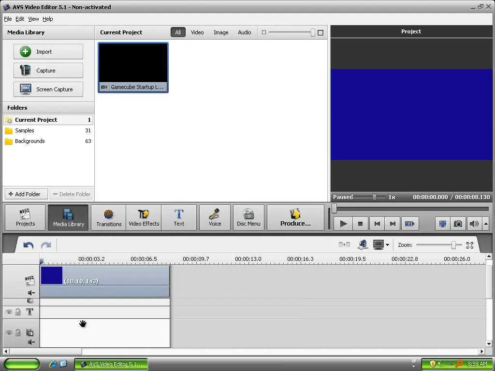Open the Capture option

click(48, 71)
